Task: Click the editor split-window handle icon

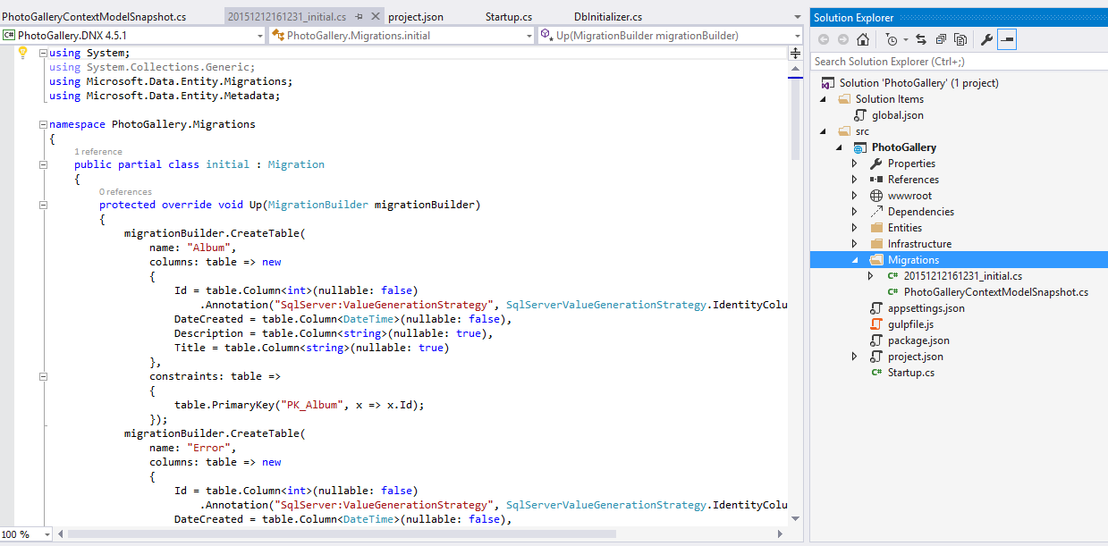Action: [795, 54]
